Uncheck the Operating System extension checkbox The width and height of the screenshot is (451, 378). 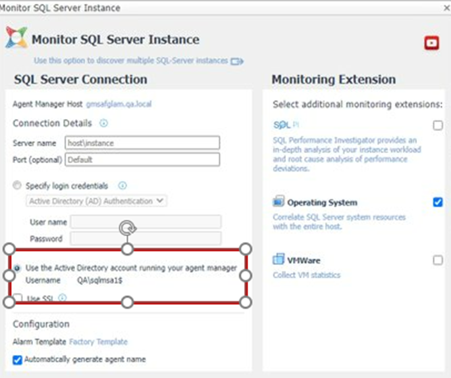(438, 202)
